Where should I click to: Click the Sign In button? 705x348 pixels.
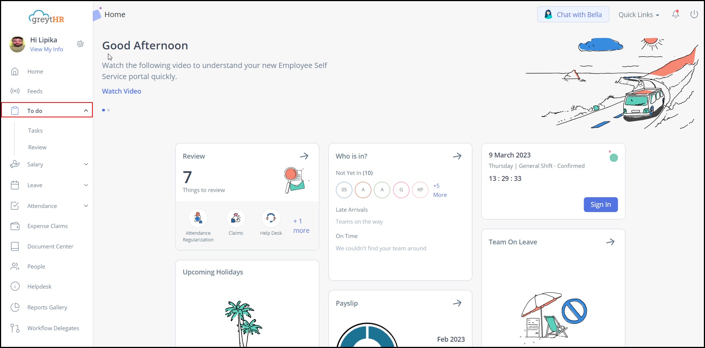[x=600, y=204]
